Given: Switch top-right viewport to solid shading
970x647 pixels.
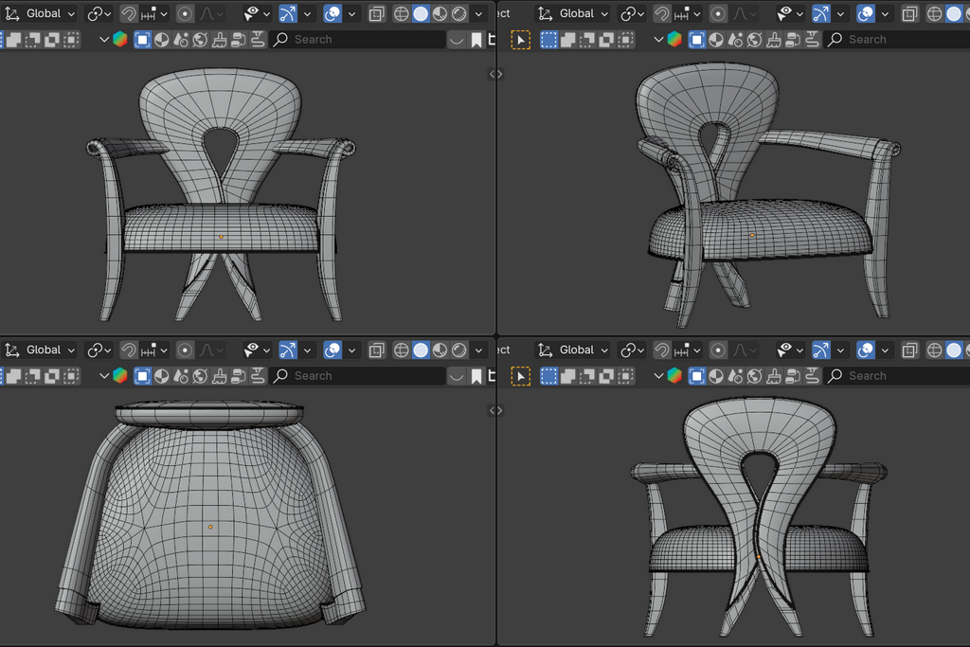Looking at the screenshot, I should [x=954, y=14].
